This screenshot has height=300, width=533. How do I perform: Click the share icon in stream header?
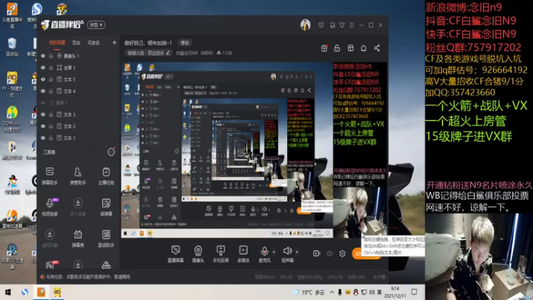377,48
